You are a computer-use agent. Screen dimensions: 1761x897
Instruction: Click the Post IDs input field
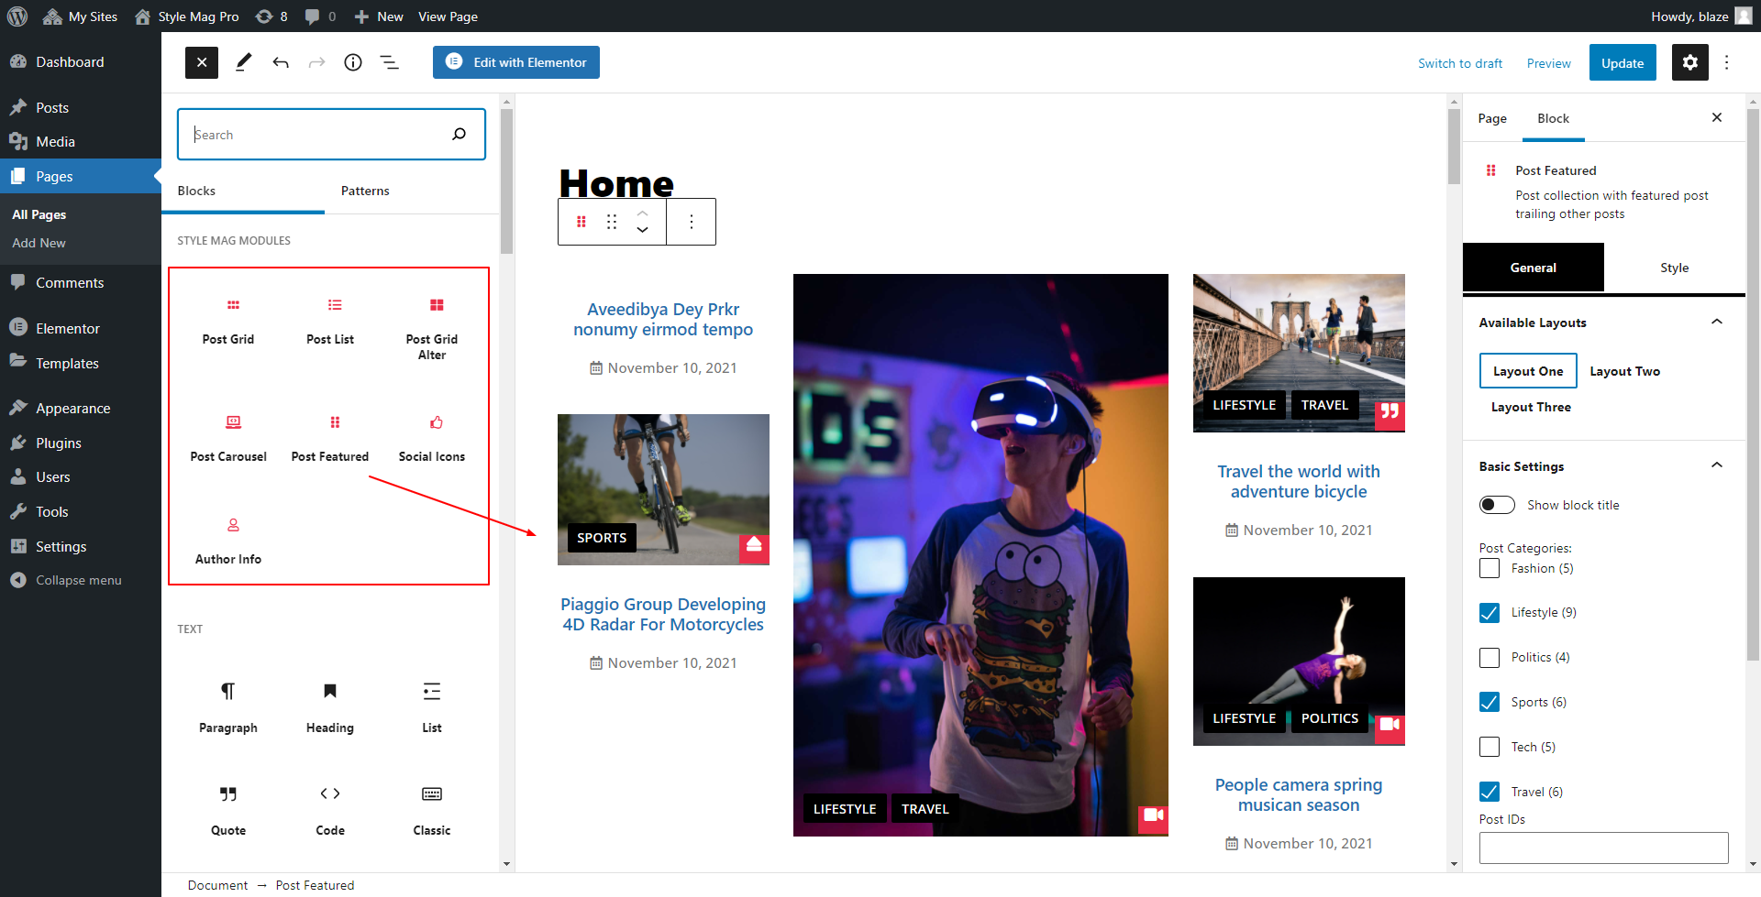[x=1603, y=848]
